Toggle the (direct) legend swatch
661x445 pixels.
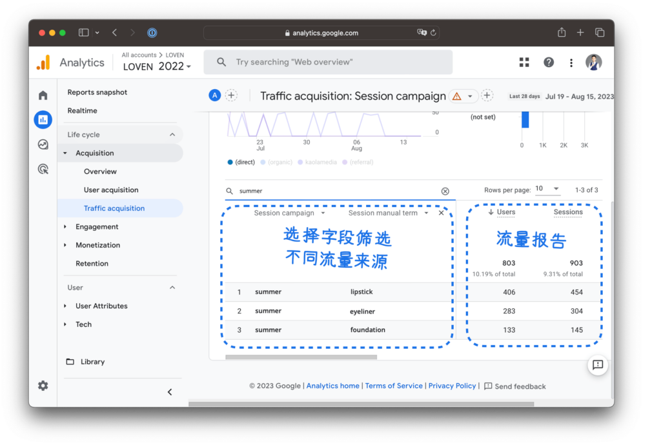coord(230,162)
